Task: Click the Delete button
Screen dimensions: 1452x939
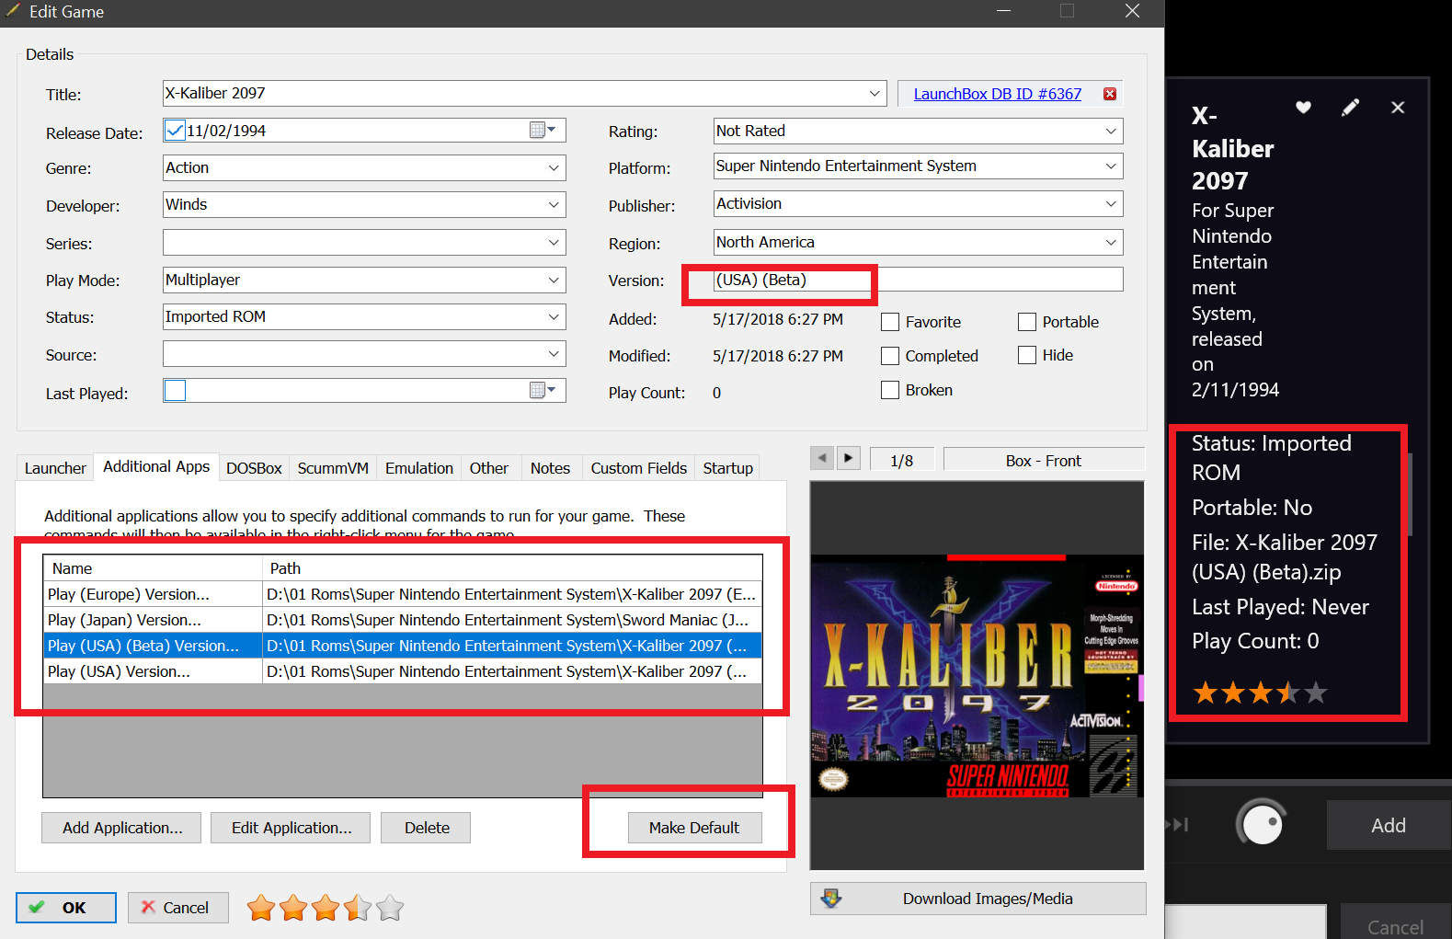Action: coord(427,828)
